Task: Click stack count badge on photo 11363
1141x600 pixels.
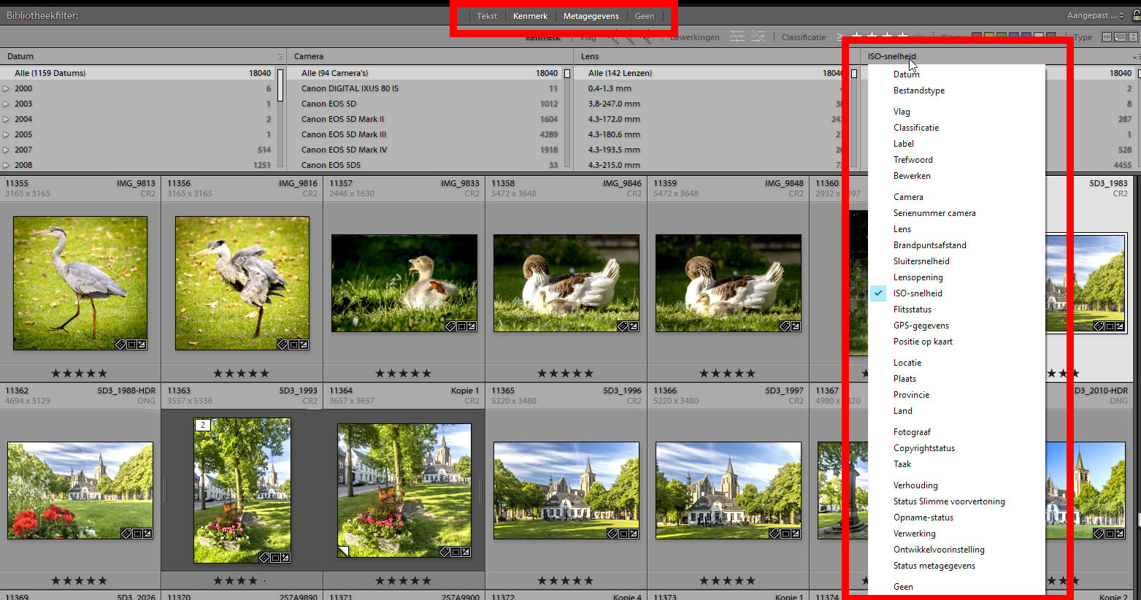Action: click(203, 425)
